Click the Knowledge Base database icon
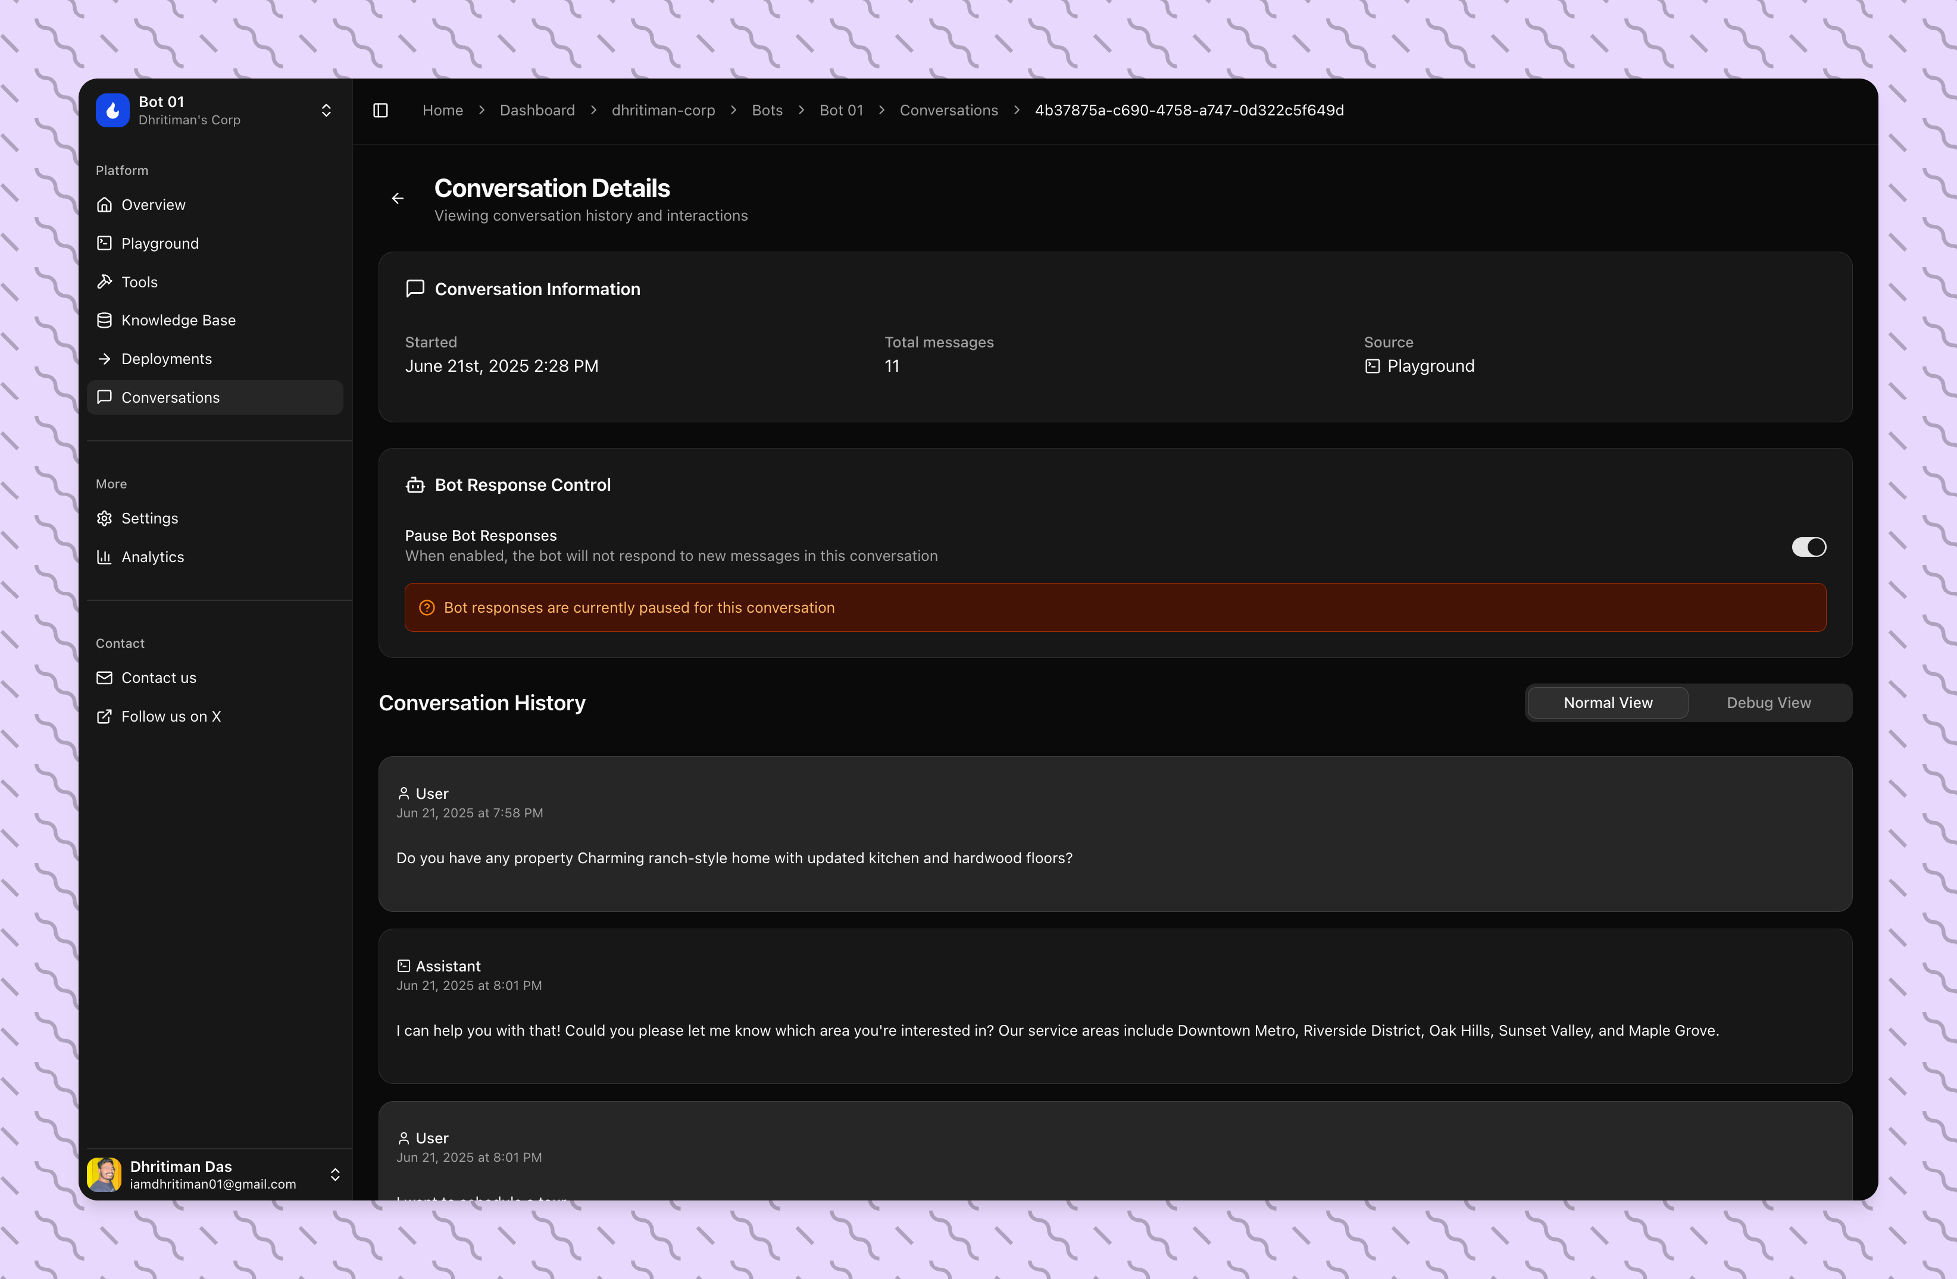 (x=104, y=321)
